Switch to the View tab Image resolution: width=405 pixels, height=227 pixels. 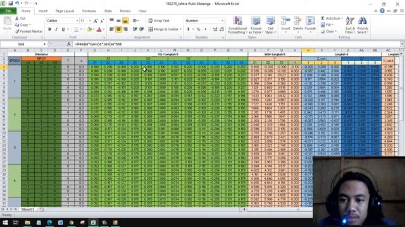142,11
